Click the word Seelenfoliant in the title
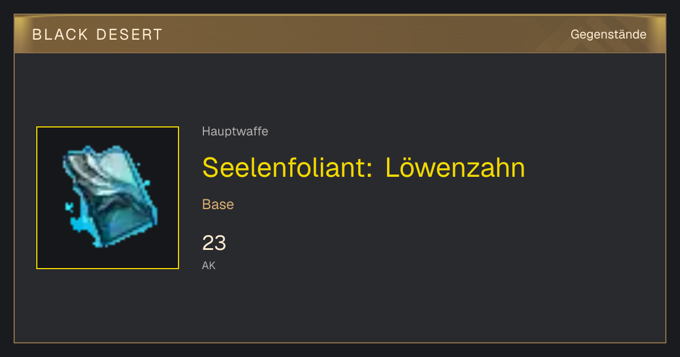This screenshot has width=680, height=357. pyautogui.click(x=287, y=167)
